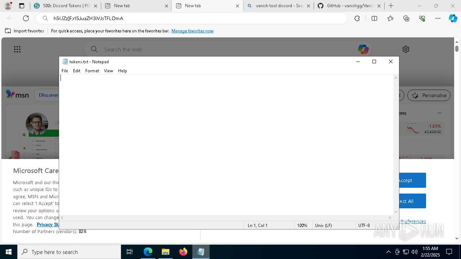
Task: Click inside the Notepad text area
Action: pos(226,144)
